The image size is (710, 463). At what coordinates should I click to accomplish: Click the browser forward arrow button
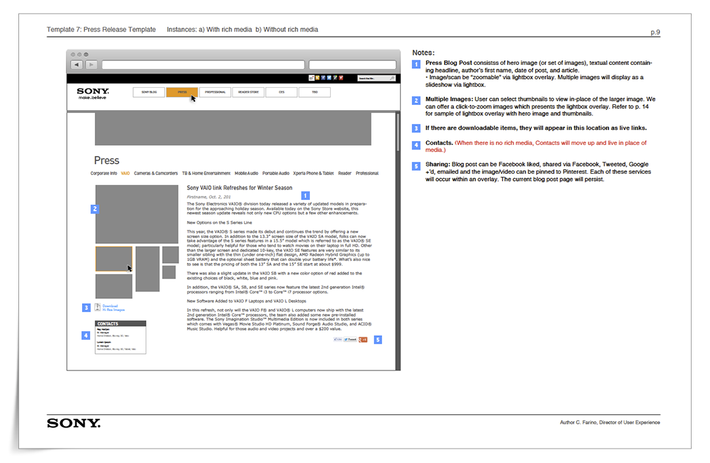[x=91, y=65]
